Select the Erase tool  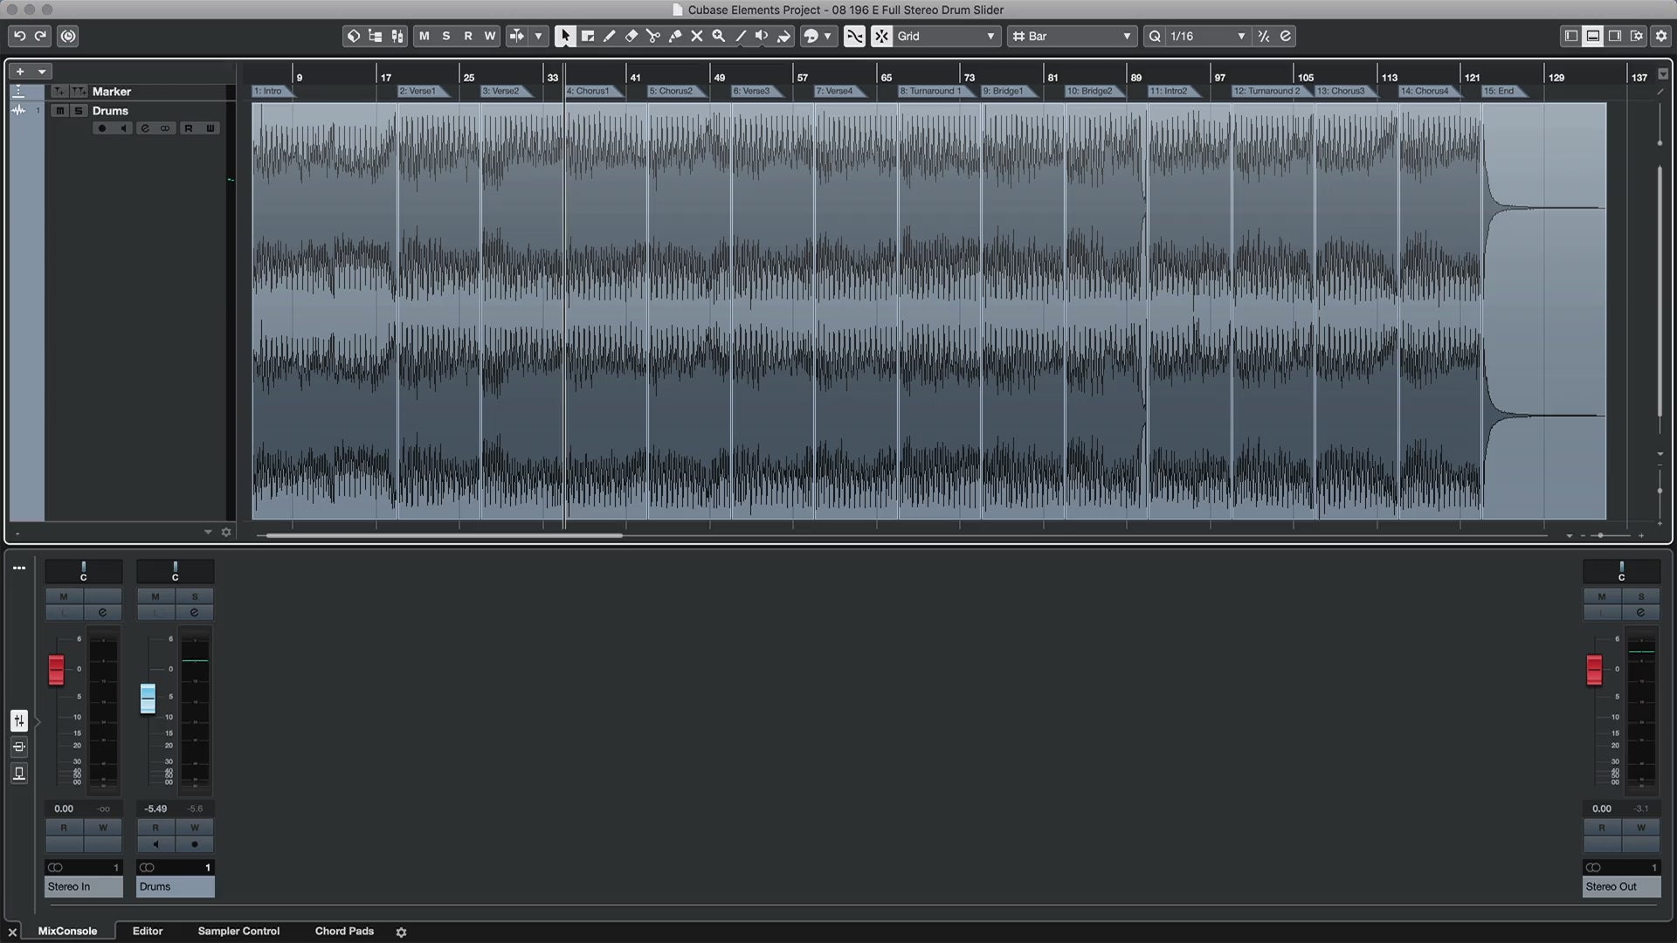(631, 36)
